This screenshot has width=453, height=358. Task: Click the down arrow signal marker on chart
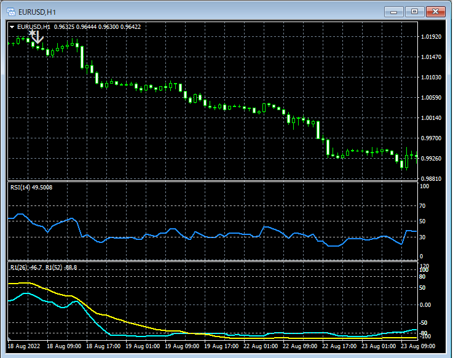pos(38,37)
